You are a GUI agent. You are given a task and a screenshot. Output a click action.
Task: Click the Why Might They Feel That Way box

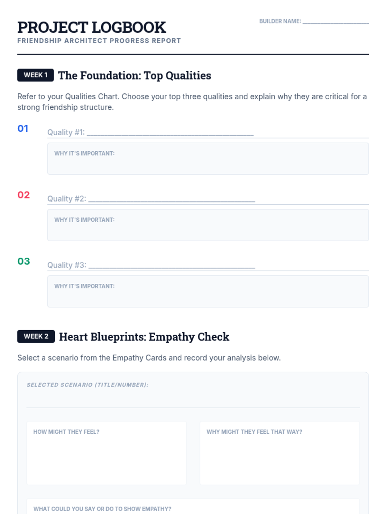coord(280,453)
